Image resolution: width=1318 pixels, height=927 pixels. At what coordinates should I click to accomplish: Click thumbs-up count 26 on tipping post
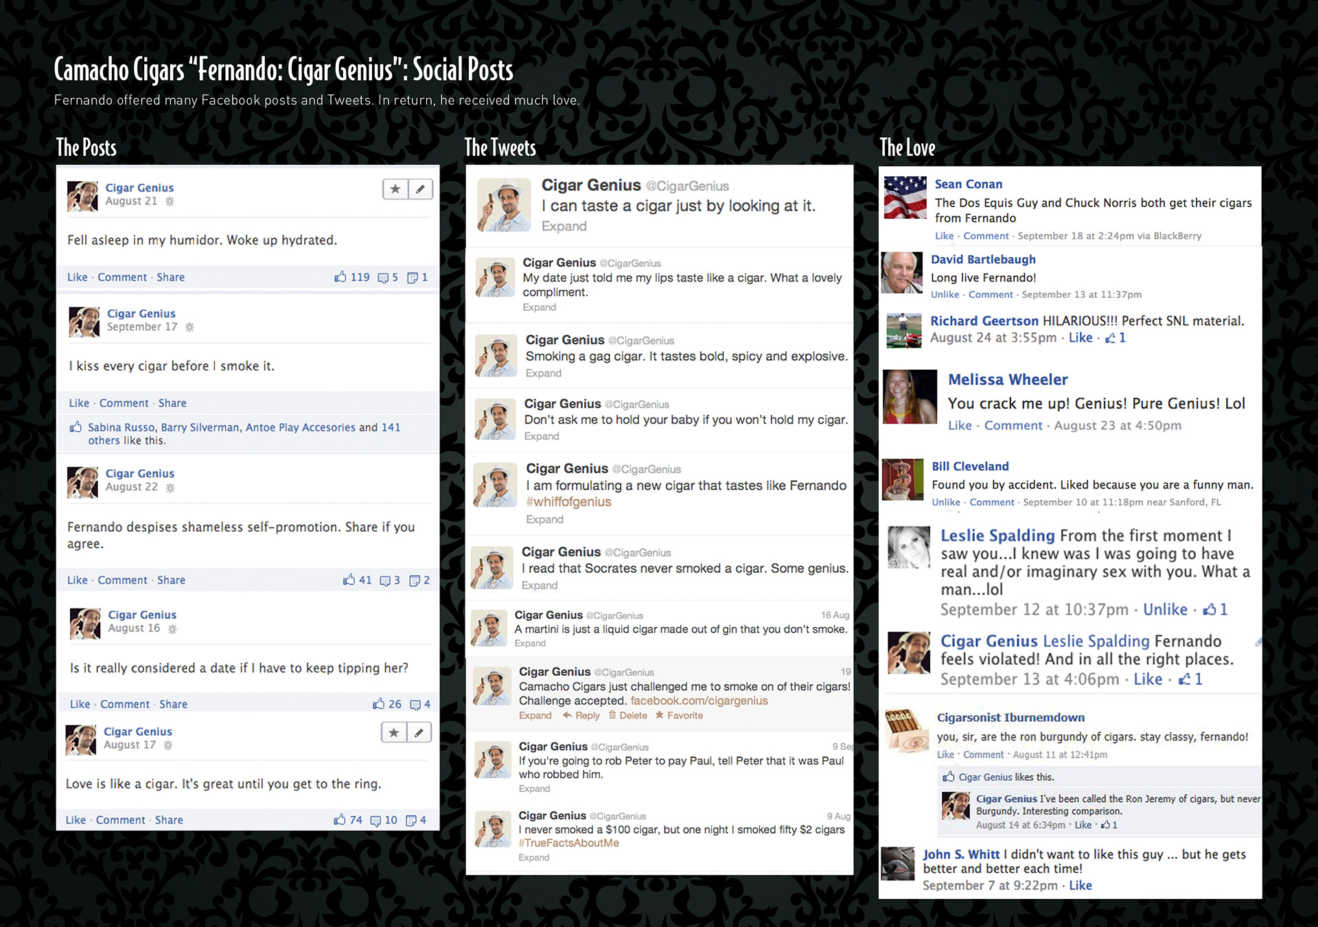(387, 704)
